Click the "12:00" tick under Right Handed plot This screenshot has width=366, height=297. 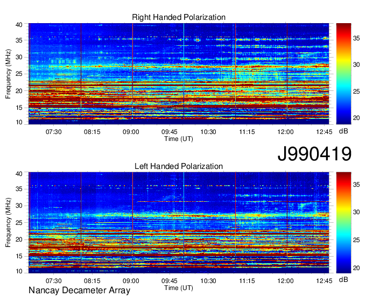285,132
